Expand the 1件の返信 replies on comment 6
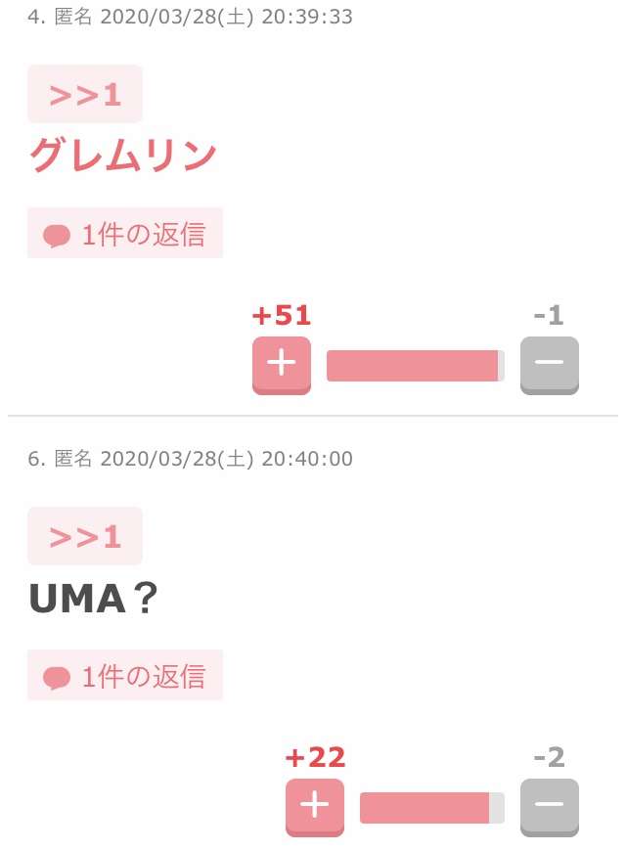The width and height of the screenshot is (626, 851). coord(125,675)
